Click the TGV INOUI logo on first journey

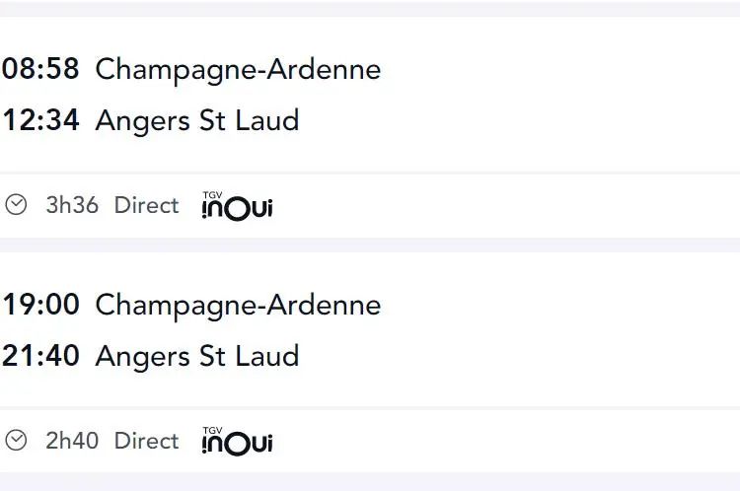(237, 206)
